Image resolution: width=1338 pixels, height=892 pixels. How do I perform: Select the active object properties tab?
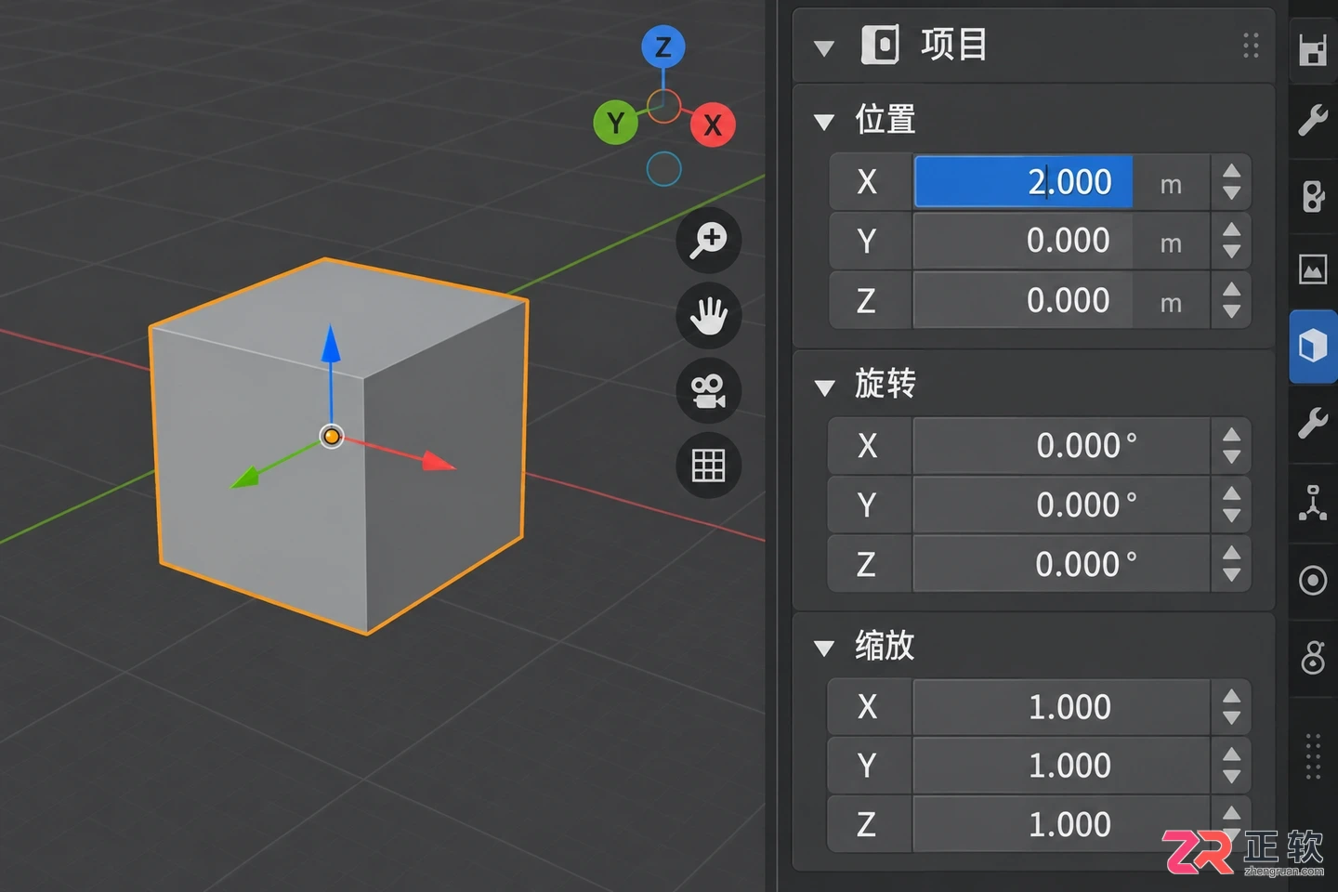coord(1312,347)
